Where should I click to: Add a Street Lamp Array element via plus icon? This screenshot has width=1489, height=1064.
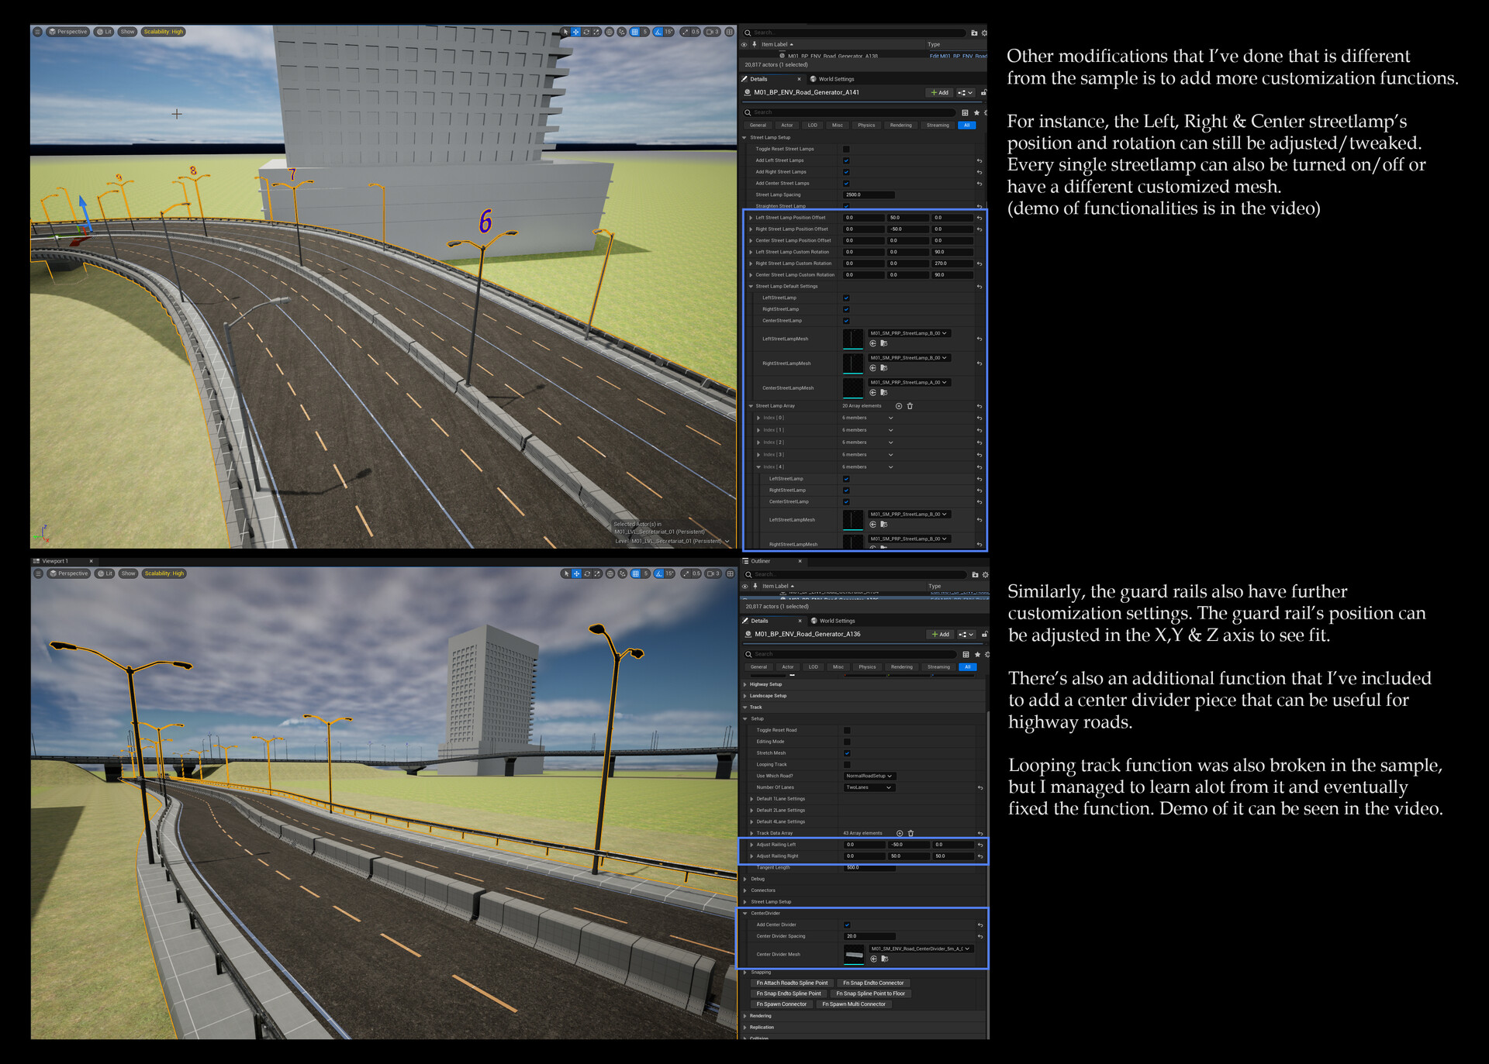(899, 406)
